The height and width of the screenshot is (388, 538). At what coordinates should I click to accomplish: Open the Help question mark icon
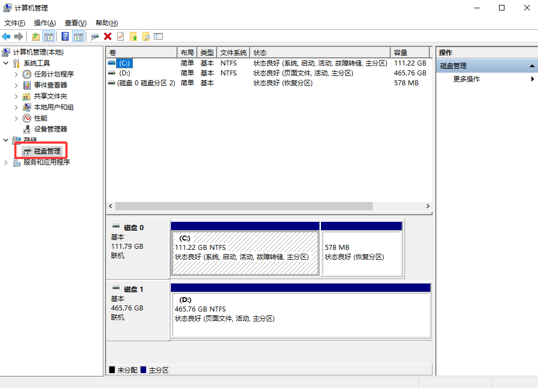(65, 36)
